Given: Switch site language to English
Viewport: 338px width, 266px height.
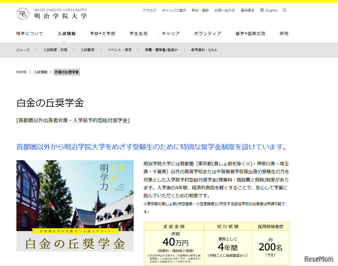Looking at the screenshot, I should click(271, 10).
